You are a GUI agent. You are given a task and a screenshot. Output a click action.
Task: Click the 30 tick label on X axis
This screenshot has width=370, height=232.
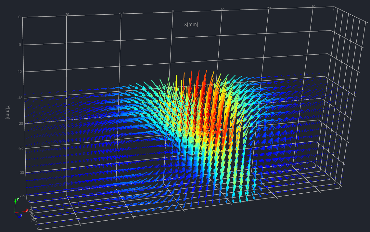[x=313, y=6]
